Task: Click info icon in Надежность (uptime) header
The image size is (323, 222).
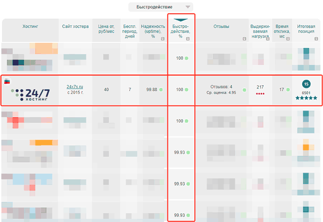Action: click(163, 39)
